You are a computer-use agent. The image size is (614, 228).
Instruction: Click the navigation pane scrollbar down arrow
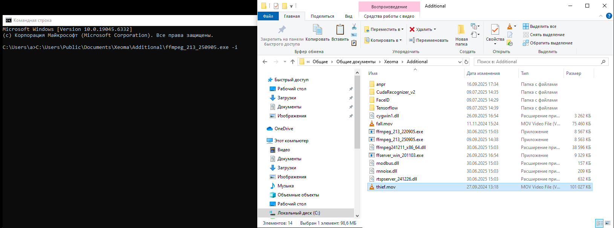[x=357, y=216]
